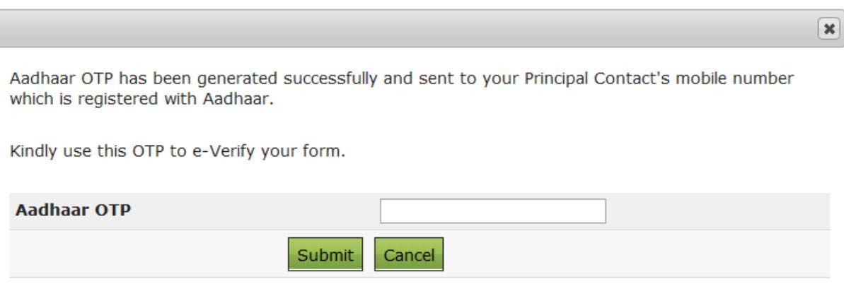
Task: Cancel the OTP verification
Action: pyautogui.click(x=409, y=255)
